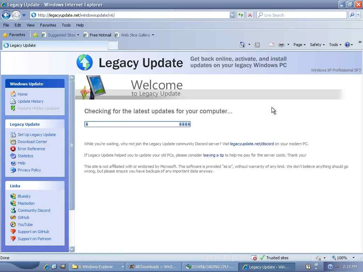Click the browser Forward arrow button
The width and height of the screenshot is (363, 272).
pos(16,15)
